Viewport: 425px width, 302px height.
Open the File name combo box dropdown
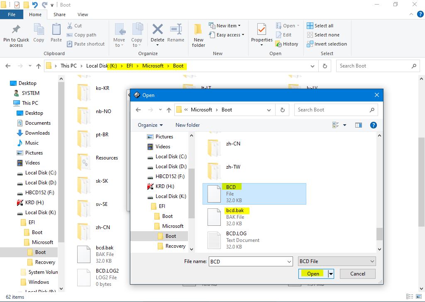289,261
